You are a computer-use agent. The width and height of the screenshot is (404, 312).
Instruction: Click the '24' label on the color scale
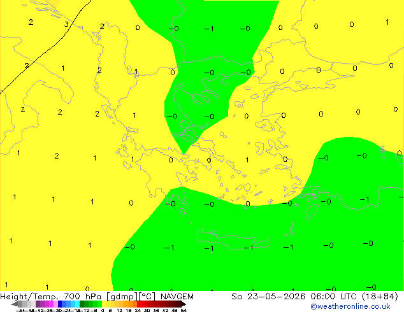(x=138, y=310)
